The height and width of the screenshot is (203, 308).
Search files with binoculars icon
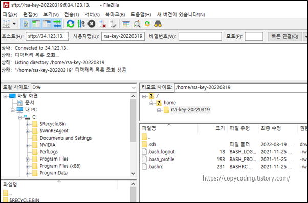click(x=158, y=24)
